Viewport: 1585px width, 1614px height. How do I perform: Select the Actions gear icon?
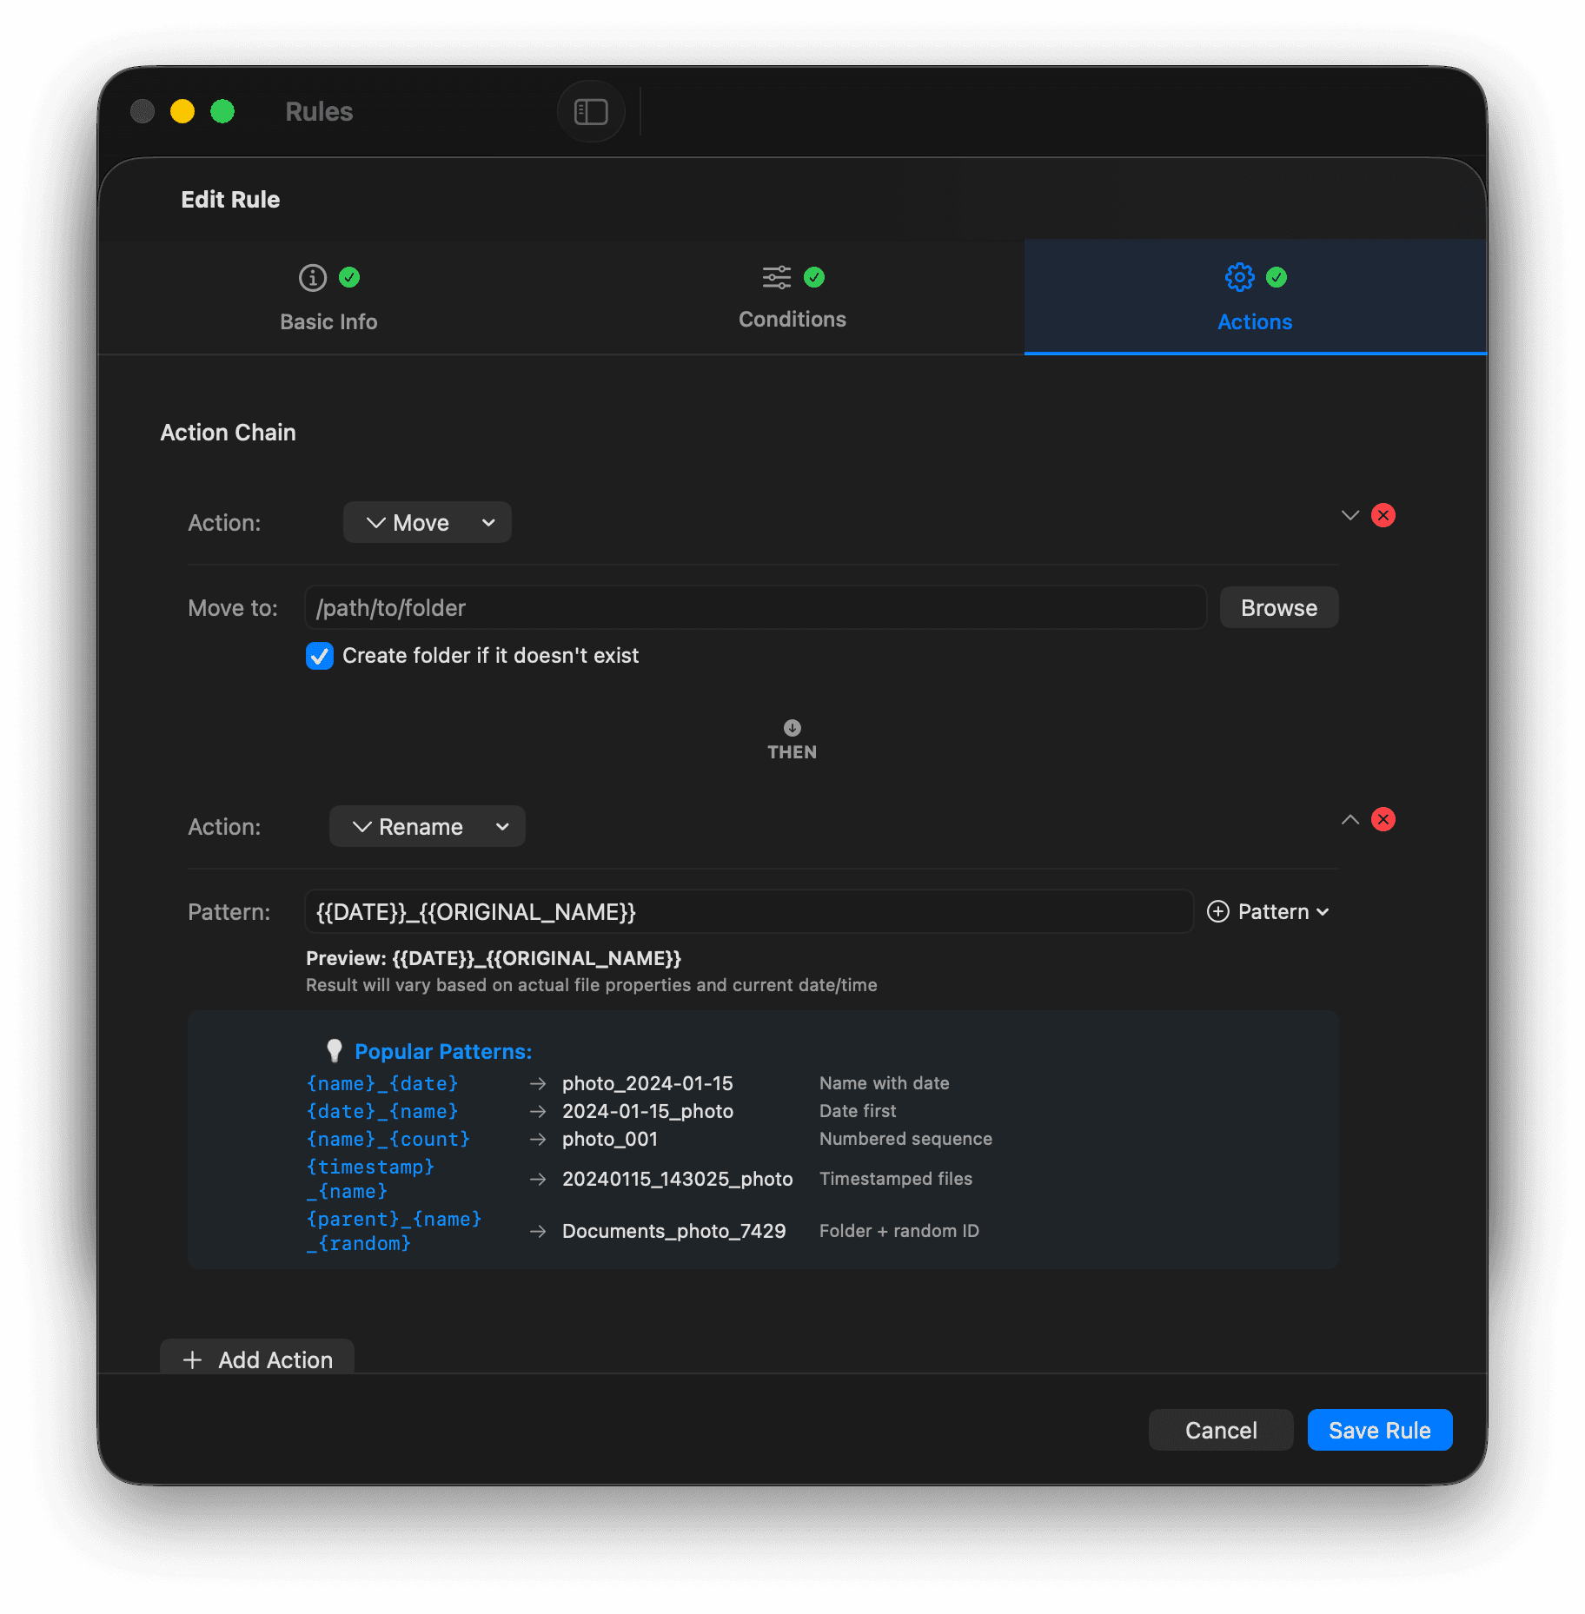[1238, 277]
